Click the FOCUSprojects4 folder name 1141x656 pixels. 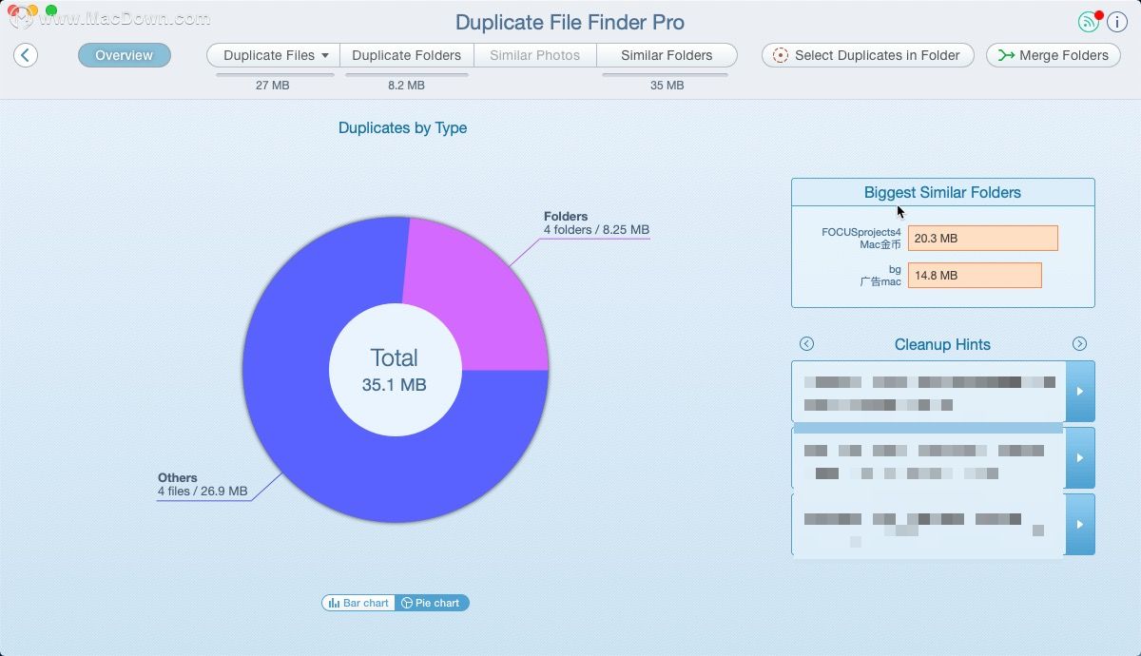click(861, 232)
